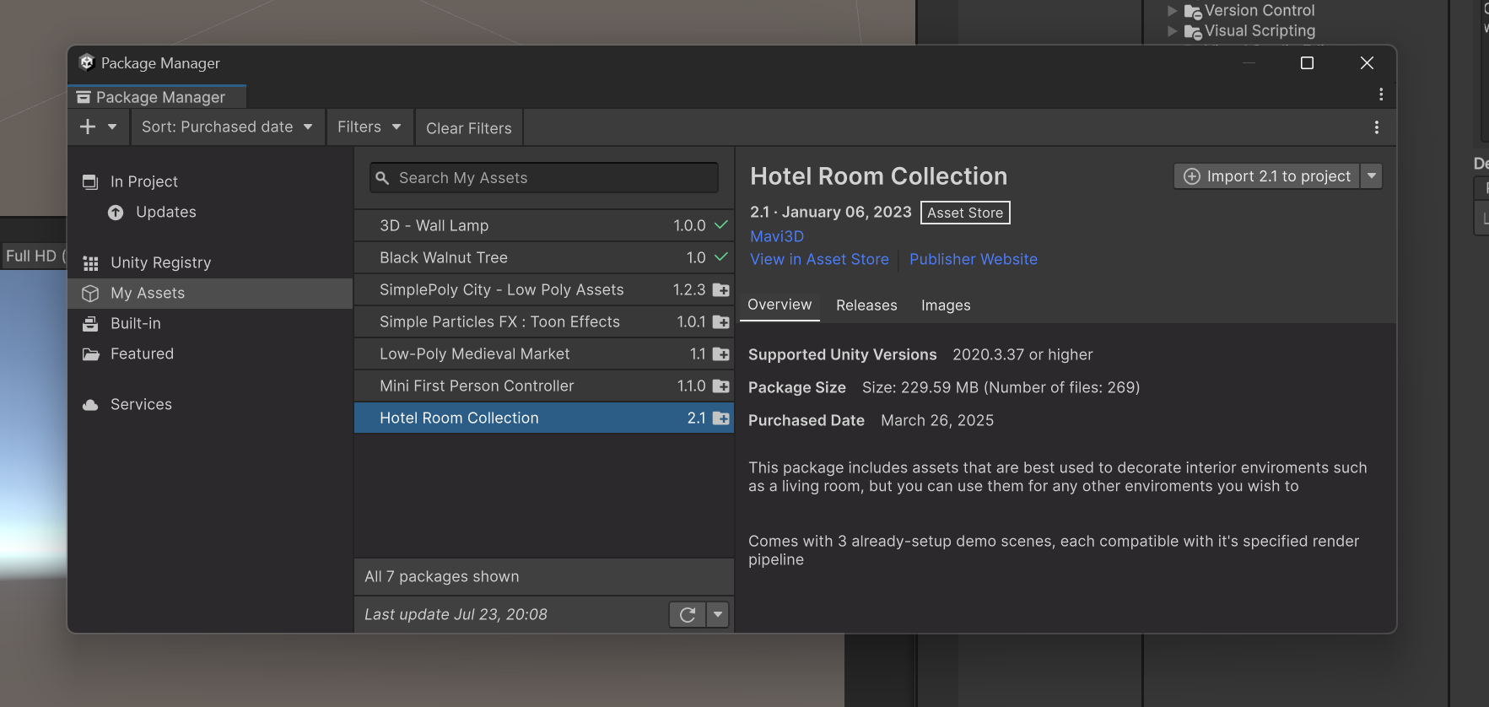Click the Featured folder icon
The height and width of the screenshot is (707, 1489).
90,354
